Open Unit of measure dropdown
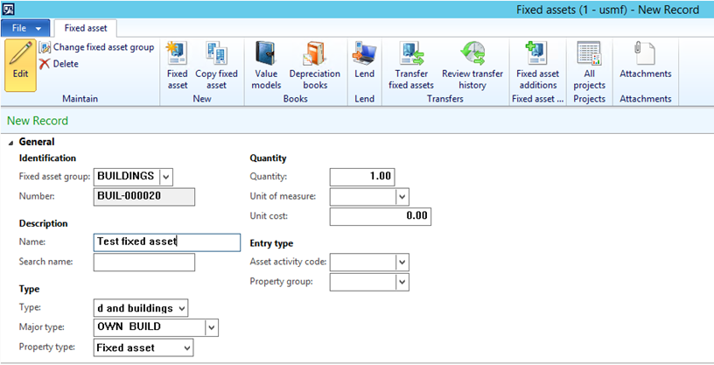Viewport: 714px width, 365px height. coord(402,197)
